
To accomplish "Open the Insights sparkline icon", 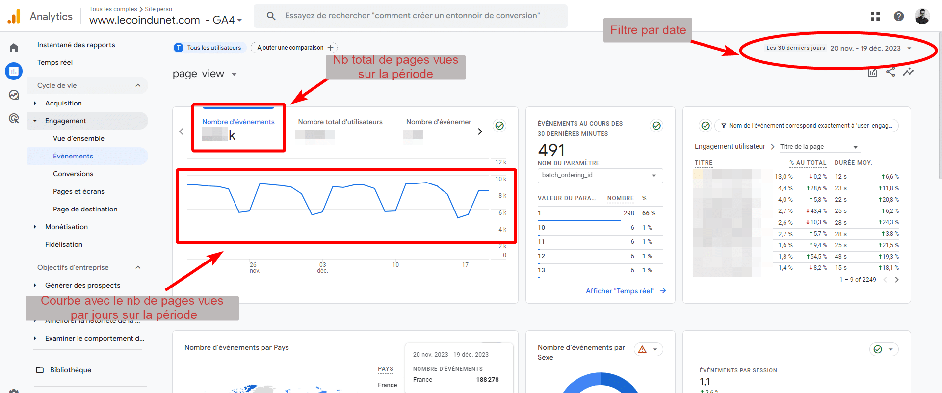I will 908,72.
